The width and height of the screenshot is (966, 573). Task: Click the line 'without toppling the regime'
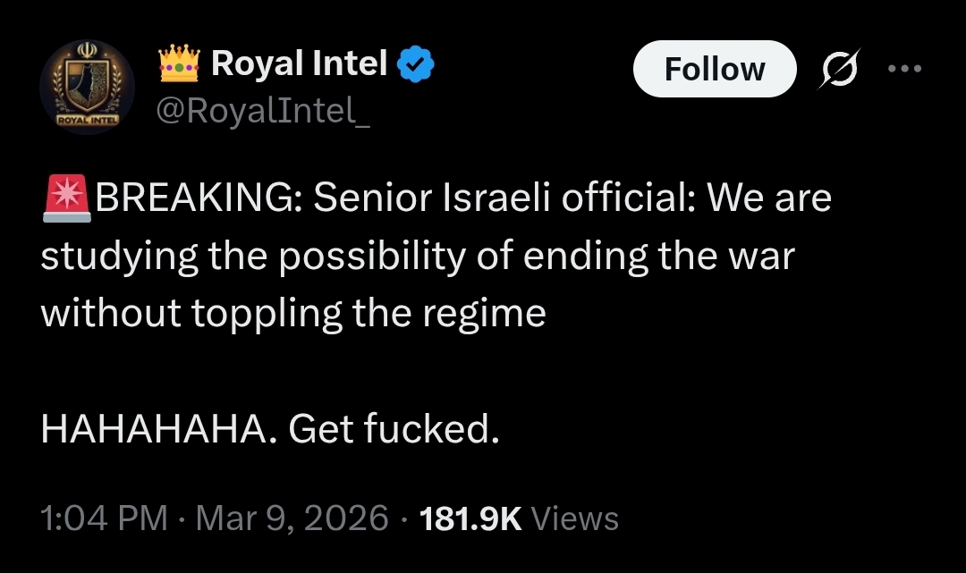click(x=292, y=313)
